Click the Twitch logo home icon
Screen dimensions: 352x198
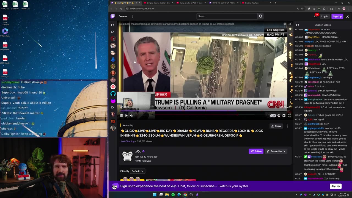[x=112, y=16]
